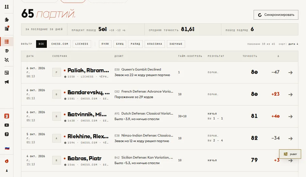Open the games list icon in sidebar
Viewport: 306px width, 177px height.
click(x=7, y=41)
